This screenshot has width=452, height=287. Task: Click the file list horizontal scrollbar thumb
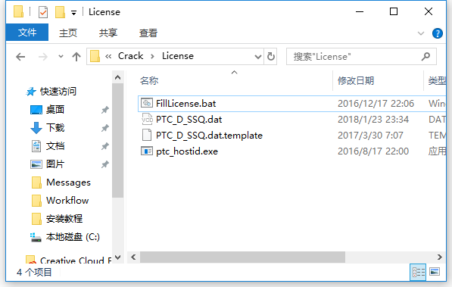click(242, 257)
